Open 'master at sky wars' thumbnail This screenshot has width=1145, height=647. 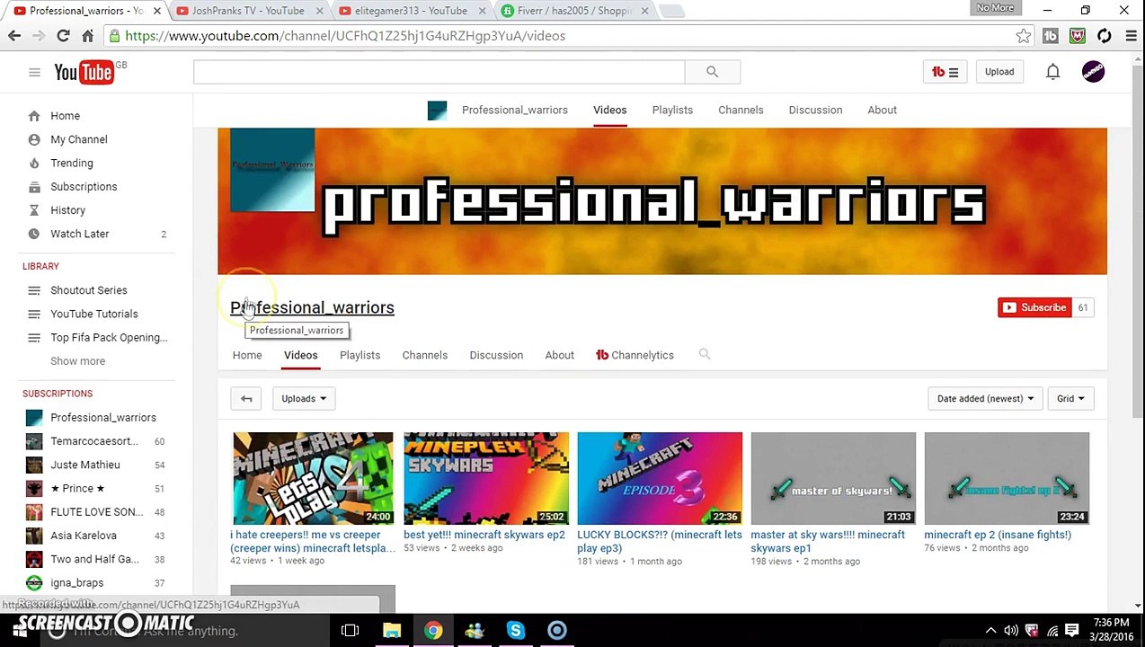point(833,478)
